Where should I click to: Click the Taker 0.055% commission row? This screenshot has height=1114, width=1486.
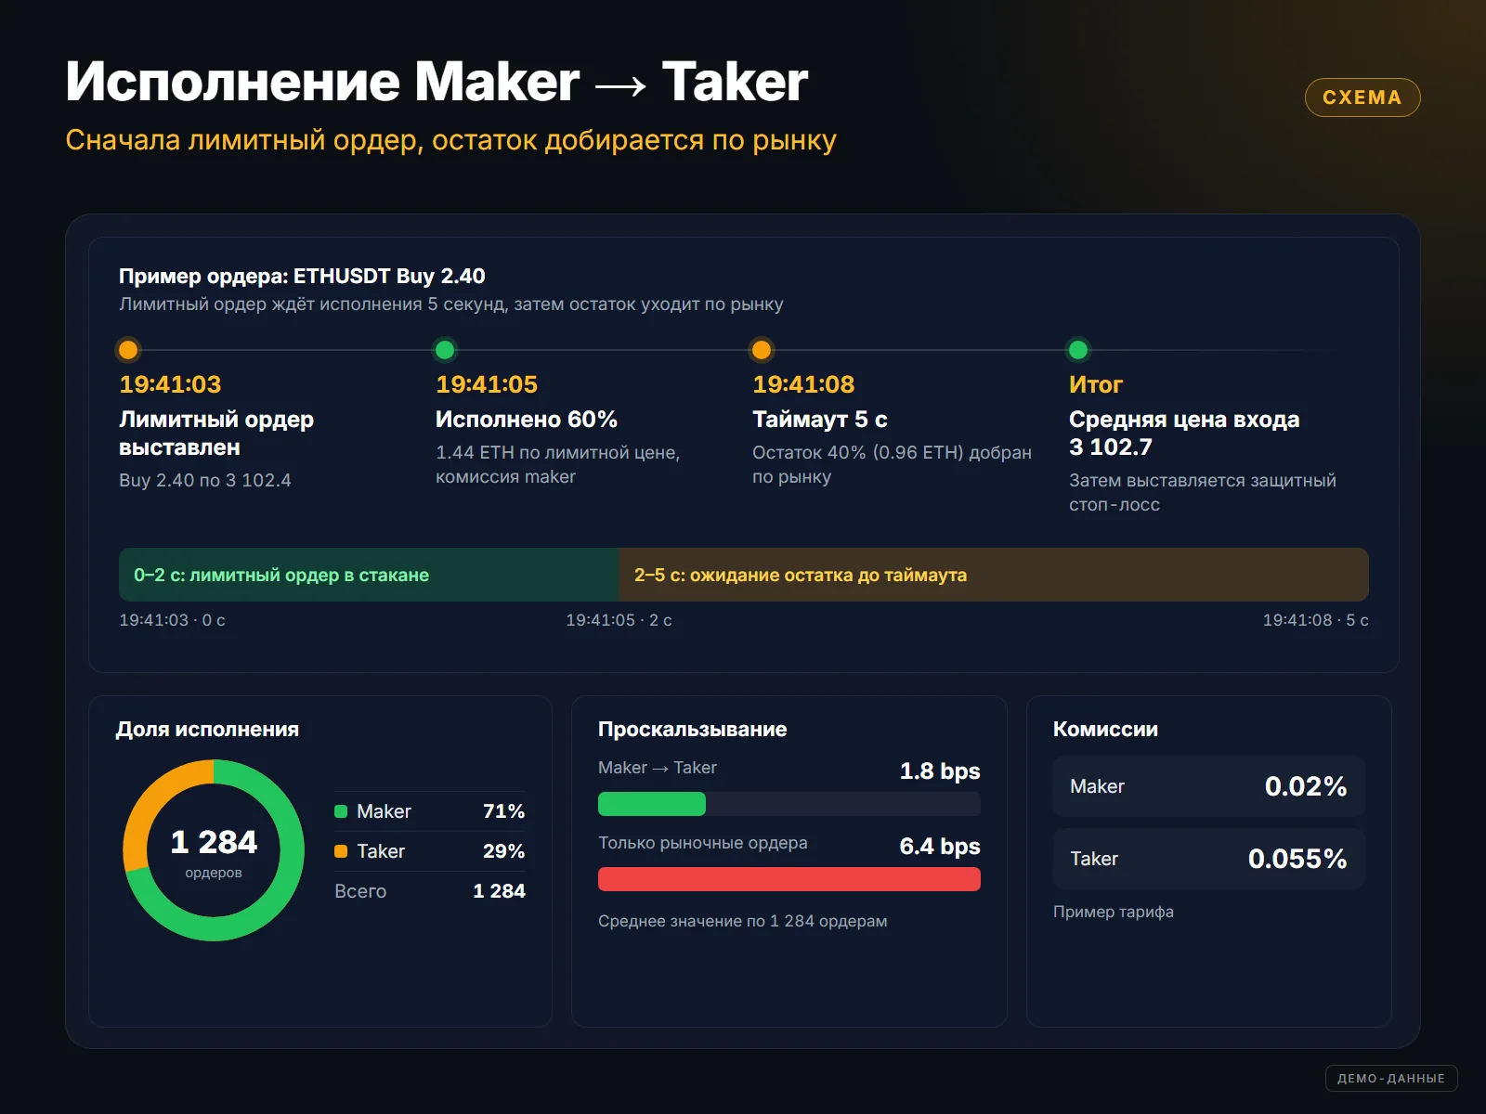pos(1209,859)
